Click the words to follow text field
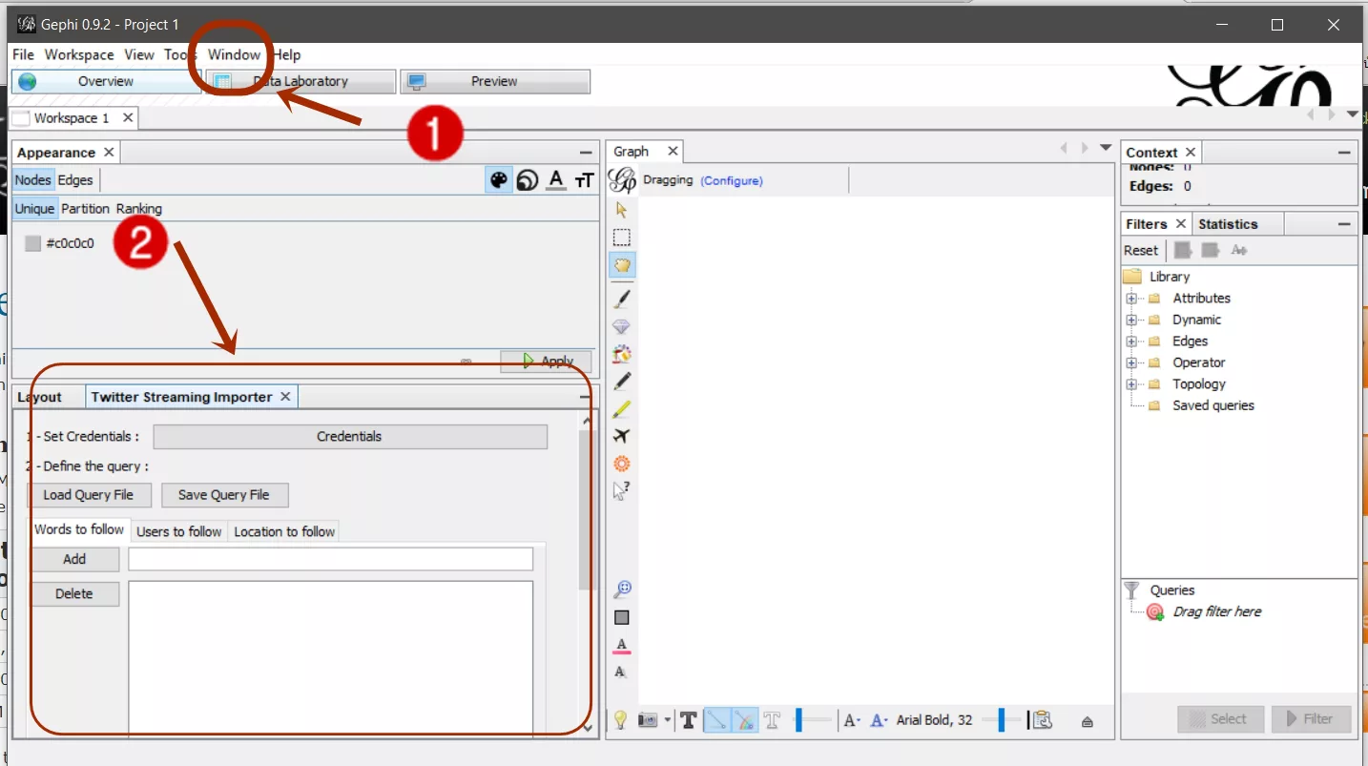 click(x=330, y=559)
